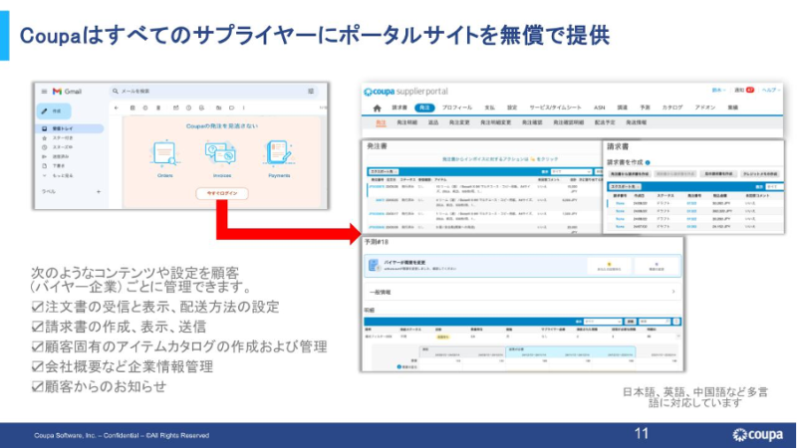This screenshot has width=797, height=448.
Task: Open the view dropdown in forecast 明細 table
Action: tap(603, 322)
